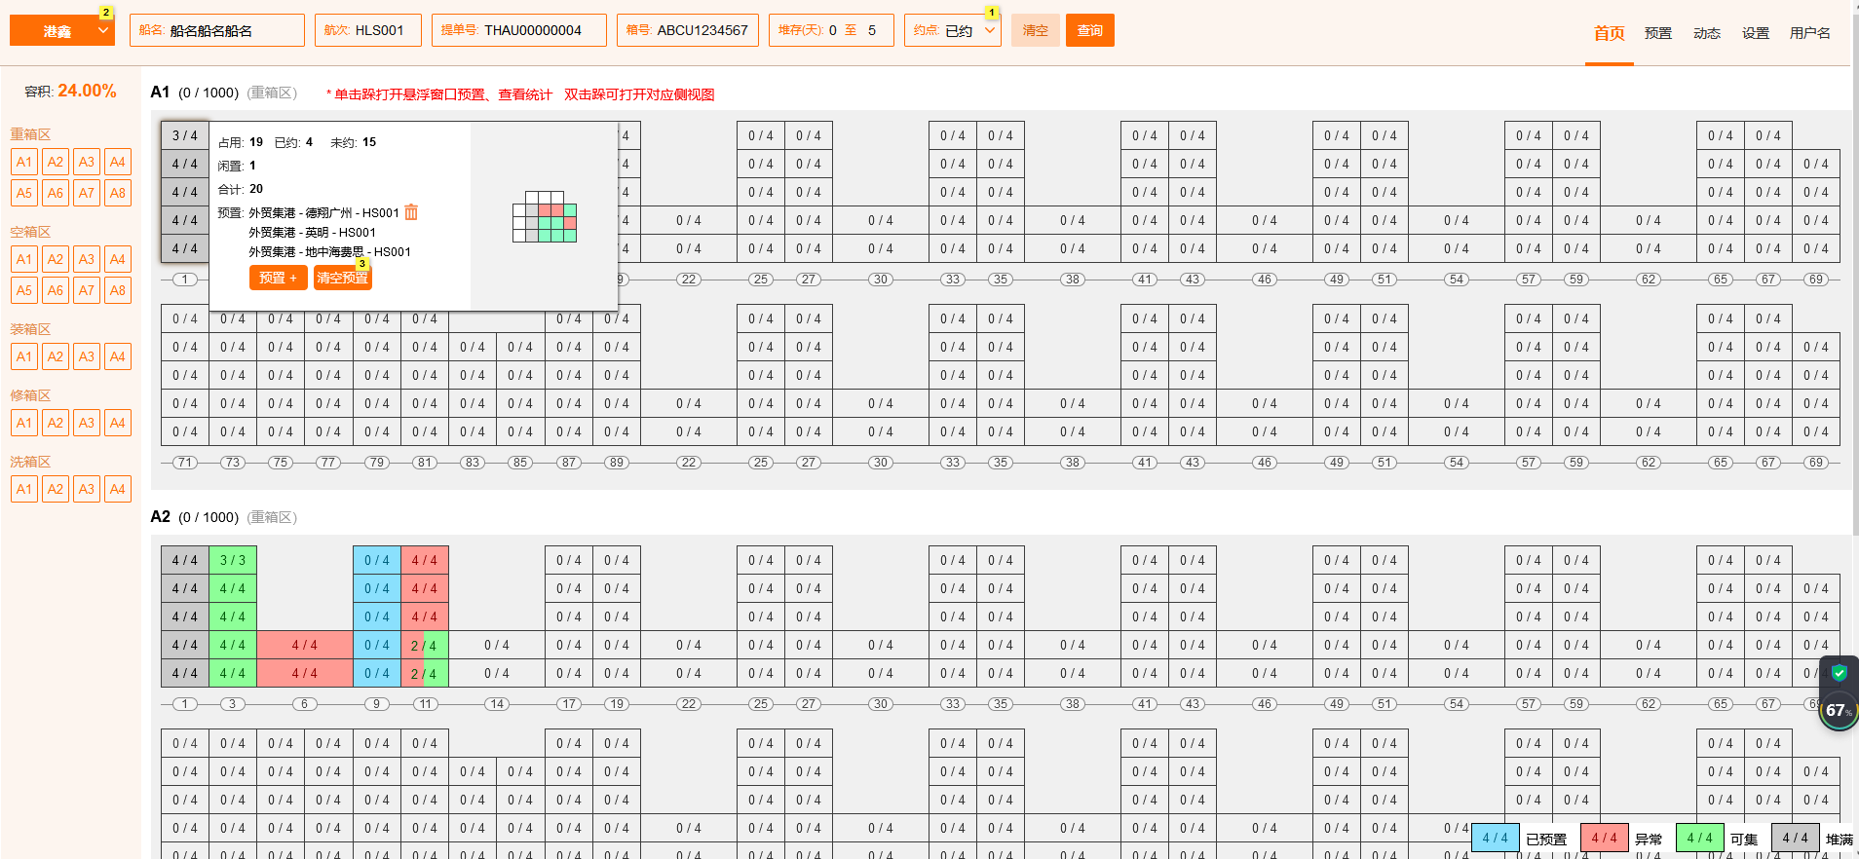Focus the 船名 input field
The height and width of the screenshot is (859, 1859).
tap(217, 30)
